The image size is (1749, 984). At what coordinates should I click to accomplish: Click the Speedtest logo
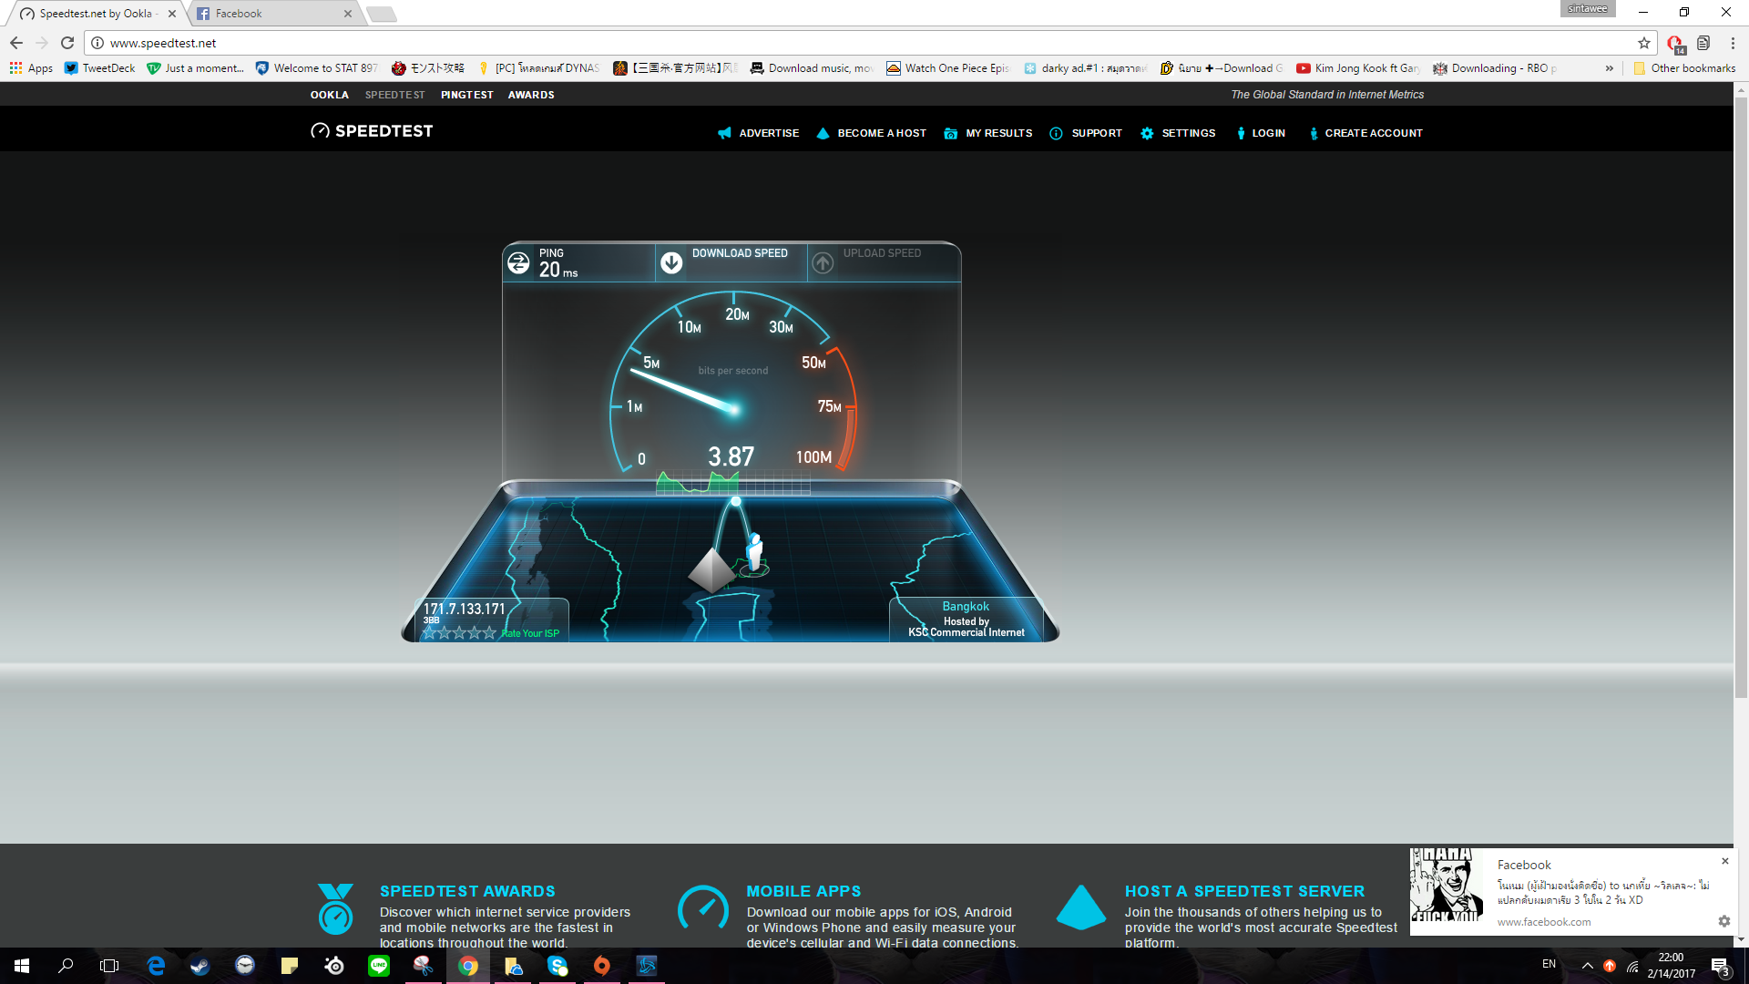pos(372,131)
